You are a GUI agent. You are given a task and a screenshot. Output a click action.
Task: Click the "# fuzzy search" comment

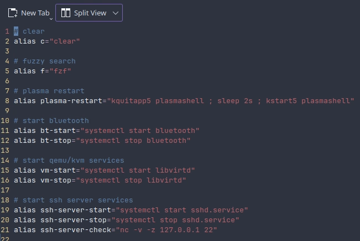pyautogui.click(x=45, y=61)
